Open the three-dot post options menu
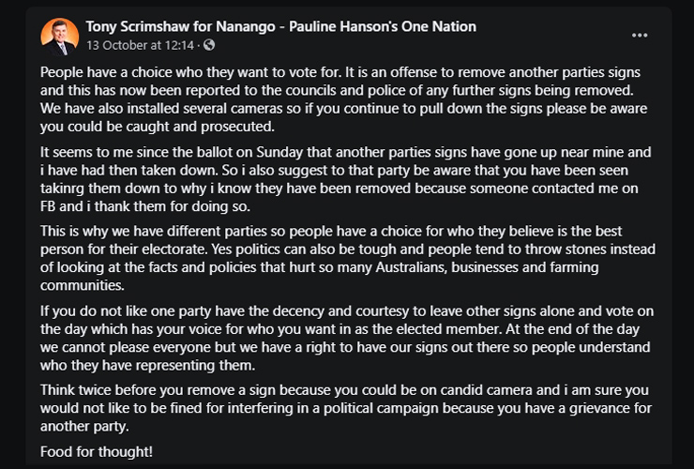Image resolution: width=694 pixels, height=469 pixels. pos(640,36)
